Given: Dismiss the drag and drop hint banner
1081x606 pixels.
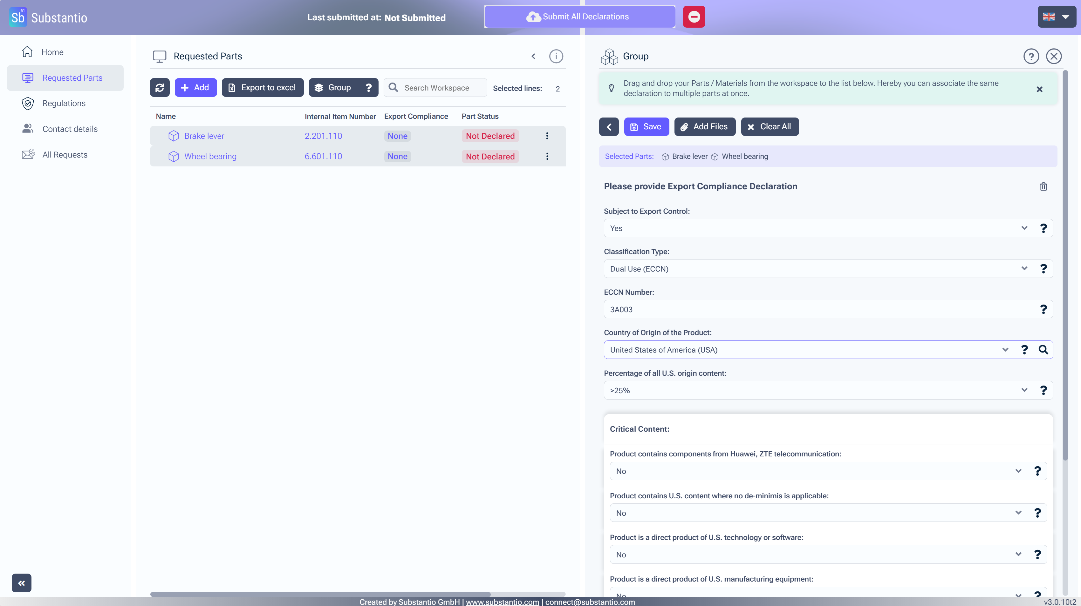Looking at the screenshot, I should pos(1039,89).
